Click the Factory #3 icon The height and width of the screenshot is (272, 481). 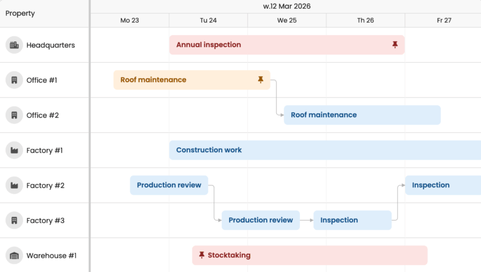click(x=14, y=221)
